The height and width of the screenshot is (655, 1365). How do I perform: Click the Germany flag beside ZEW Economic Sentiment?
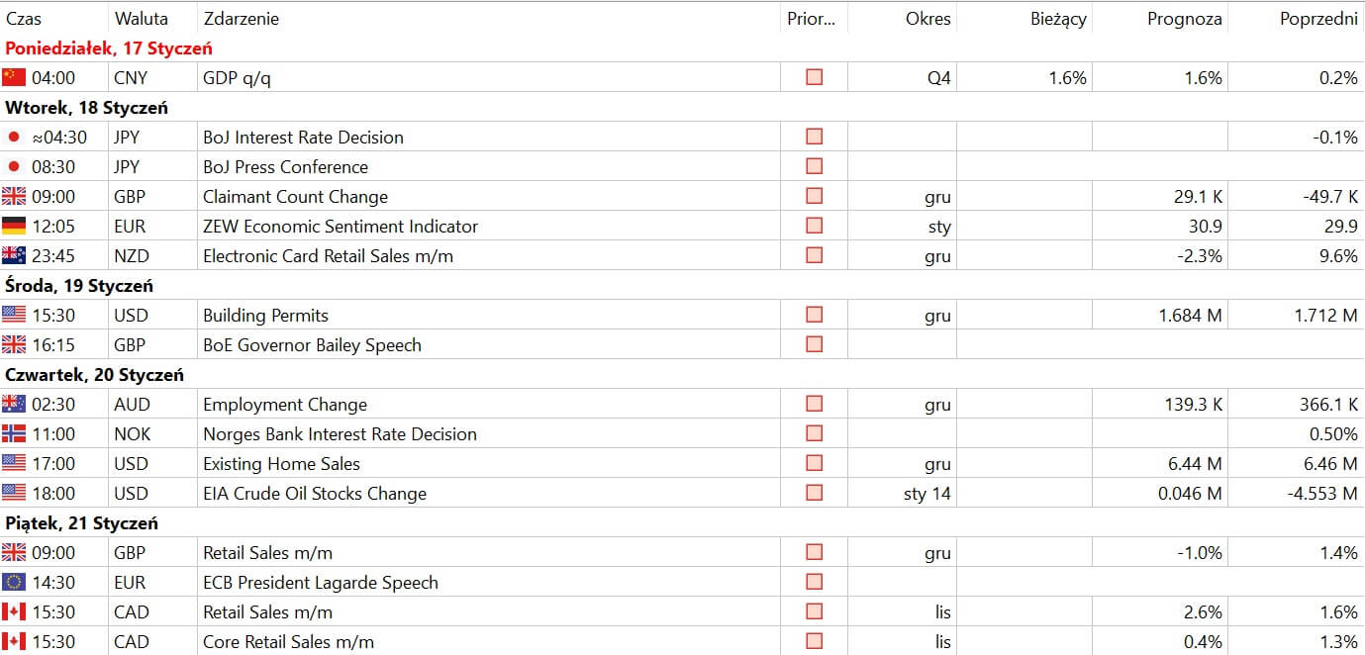(x=14, y=226)
